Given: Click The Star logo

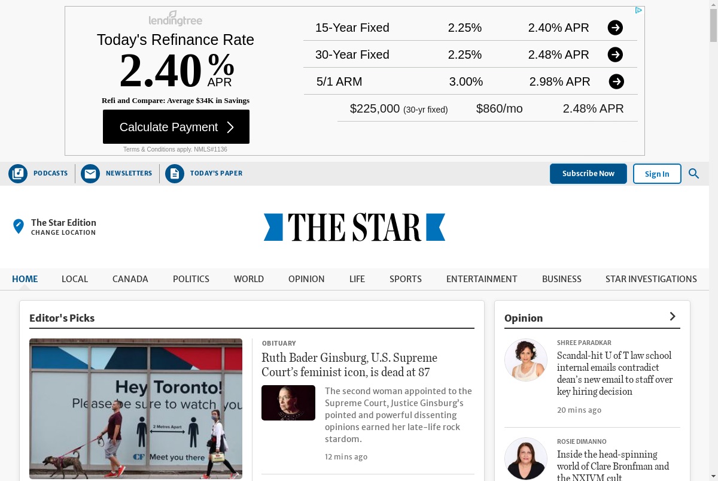Looking at the screenshot, I should click(354, 227).
